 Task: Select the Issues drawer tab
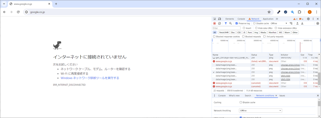pos(282,95)
